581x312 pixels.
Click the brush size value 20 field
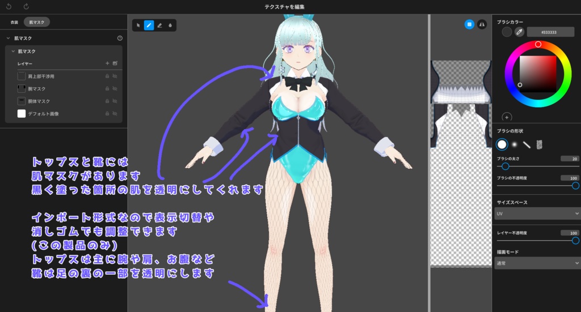(570, 159)
